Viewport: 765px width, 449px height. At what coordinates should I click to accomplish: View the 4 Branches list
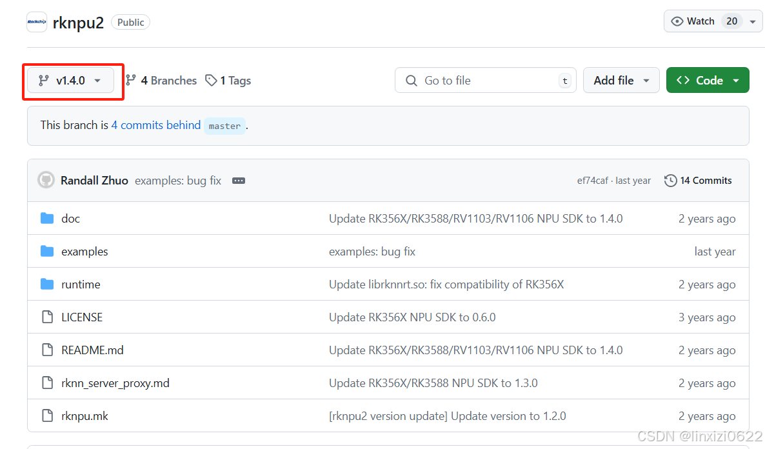161,81
